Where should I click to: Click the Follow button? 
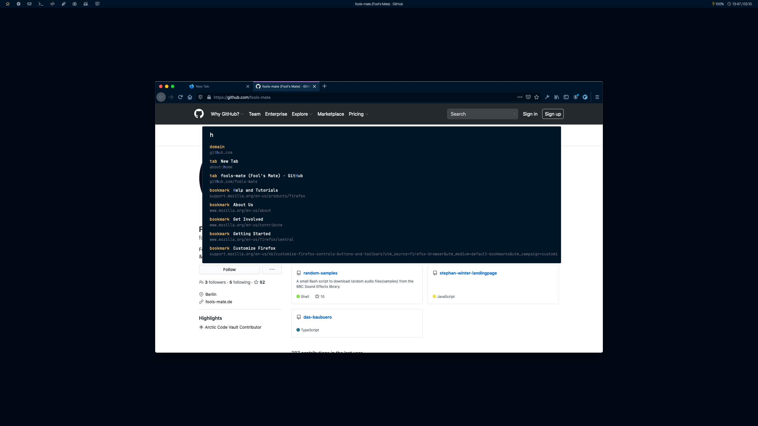pos(229,270)
